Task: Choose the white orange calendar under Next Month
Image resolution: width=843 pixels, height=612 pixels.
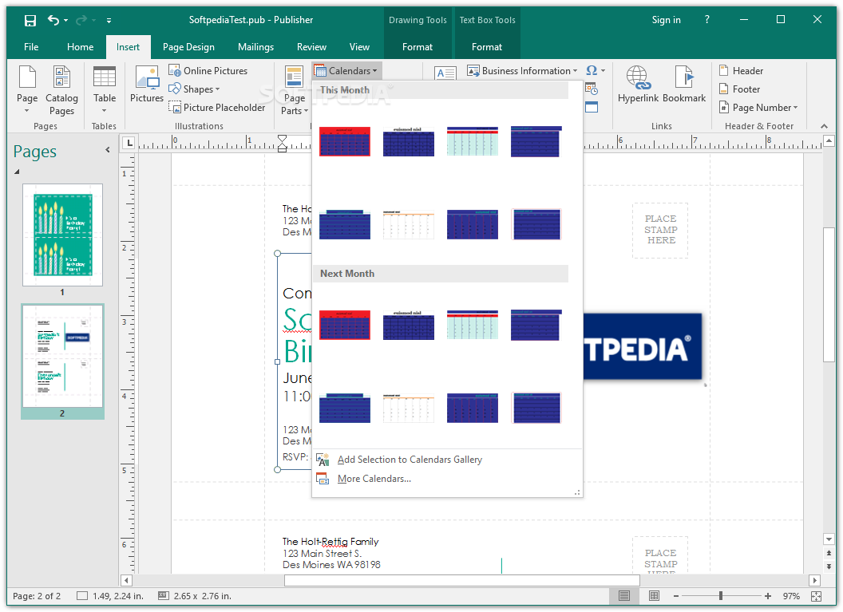Action: click(x=408, y=409)
